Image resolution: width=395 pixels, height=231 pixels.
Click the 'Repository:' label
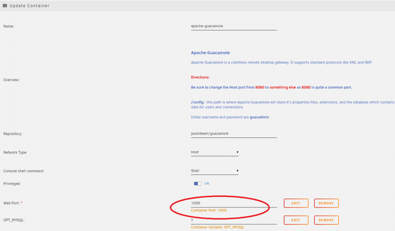[x=13, y=134]
